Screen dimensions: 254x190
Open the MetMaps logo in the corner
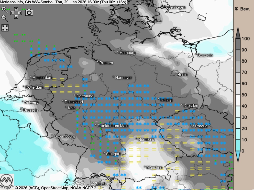pos(7,181)
